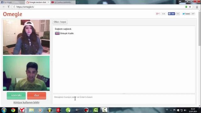Close the Omegle random chat tab
This screenshot has width=201, height=113.
pos(48,2)
